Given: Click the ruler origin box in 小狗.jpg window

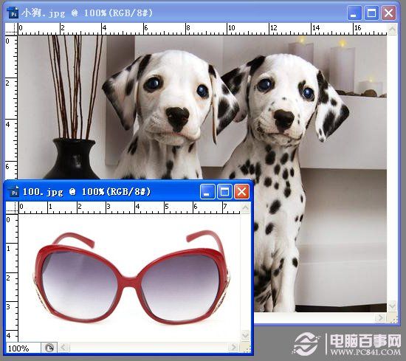Looking at the screenshot, I should pyautogui.click(x=11, y=30).
